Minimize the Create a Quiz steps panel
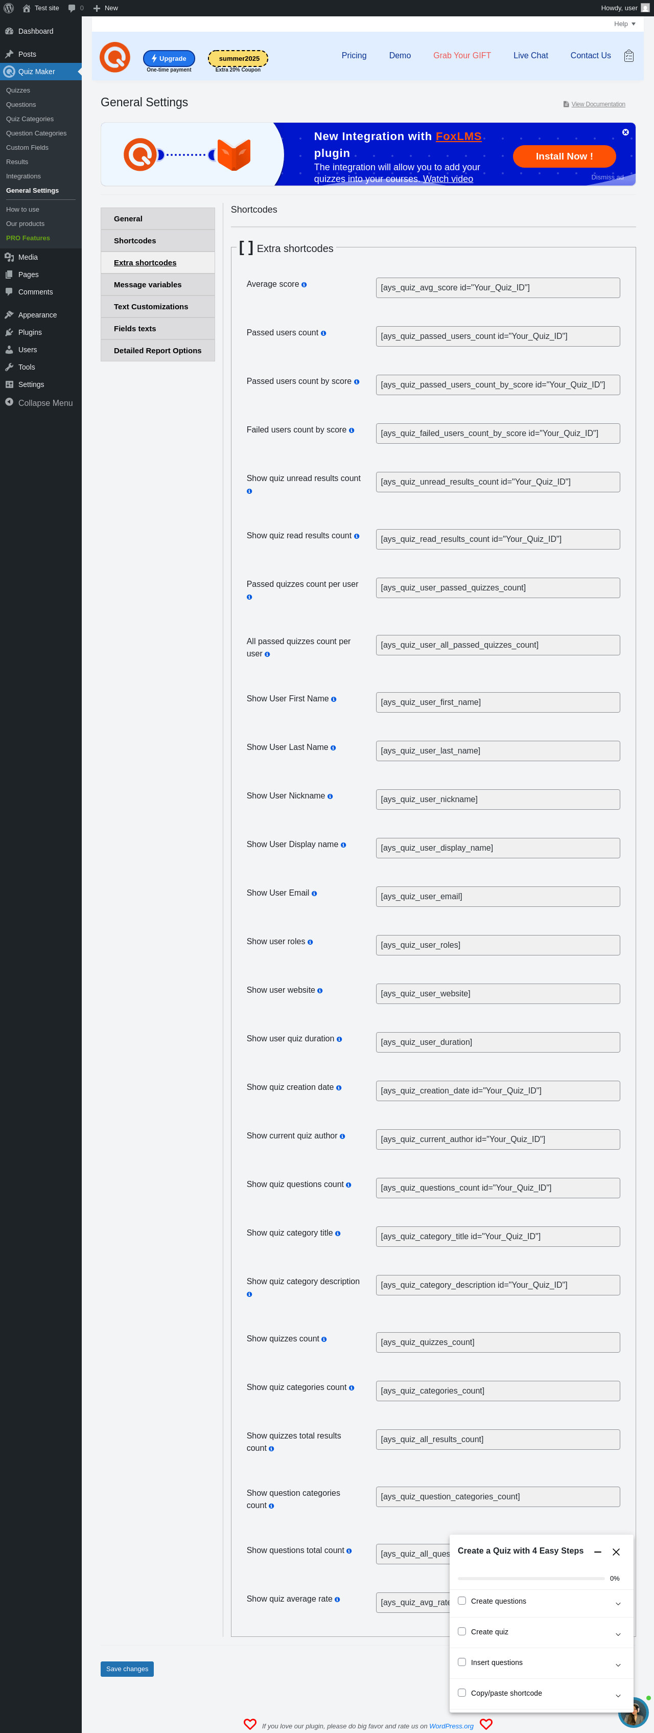The width and height of the screenshot is (654, 1733). [597, 1552]
